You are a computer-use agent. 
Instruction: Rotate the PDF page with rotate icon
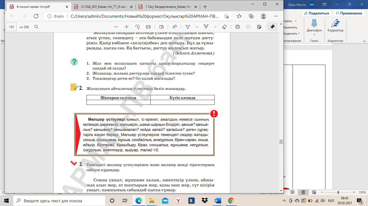click(x=137, y=27)
